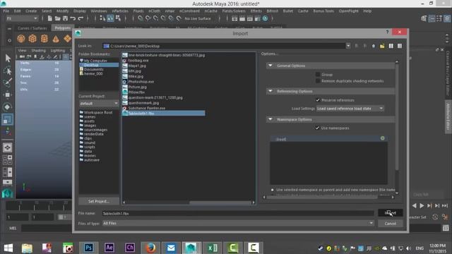Click the Save Scene disk icon in toolbar
The width and height of the screenshot is (452, 254).
click(x=65, y=18)
